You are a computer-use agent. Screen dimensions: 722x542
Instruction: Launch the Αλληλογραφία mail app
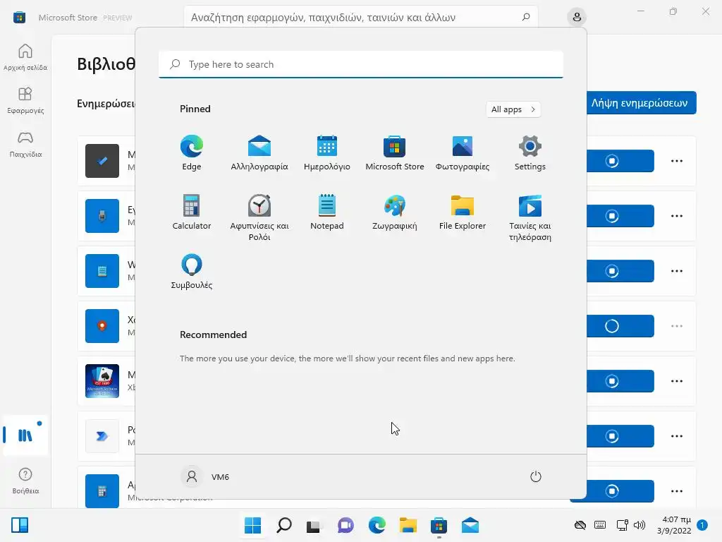(259, 153)
